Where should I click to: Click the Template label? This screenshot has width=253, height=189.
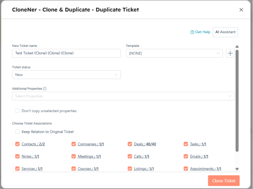[x=132, y=46]
